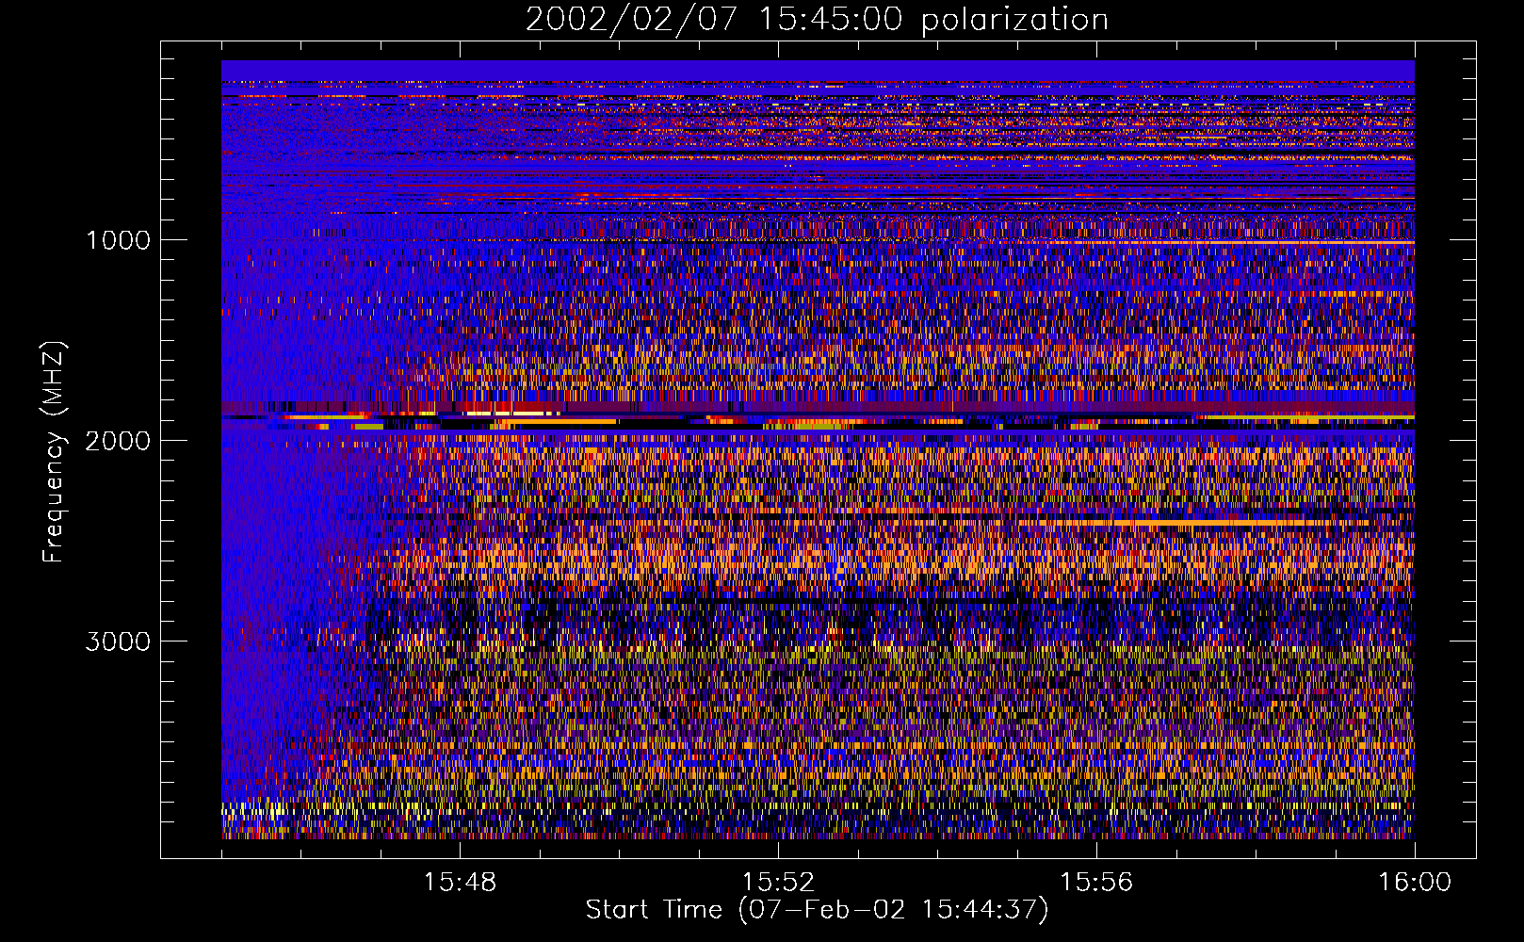1524x942 pixels.
Task: Click the 15:48 time axis label
Action: pos(460,883)
